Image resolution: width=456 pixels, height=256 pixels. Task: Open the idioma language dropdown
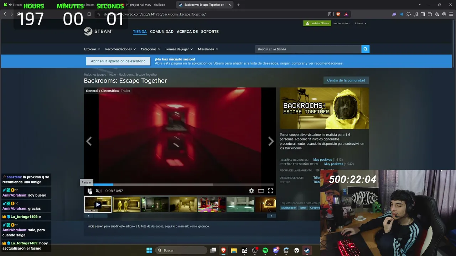[x=361, y=23]
